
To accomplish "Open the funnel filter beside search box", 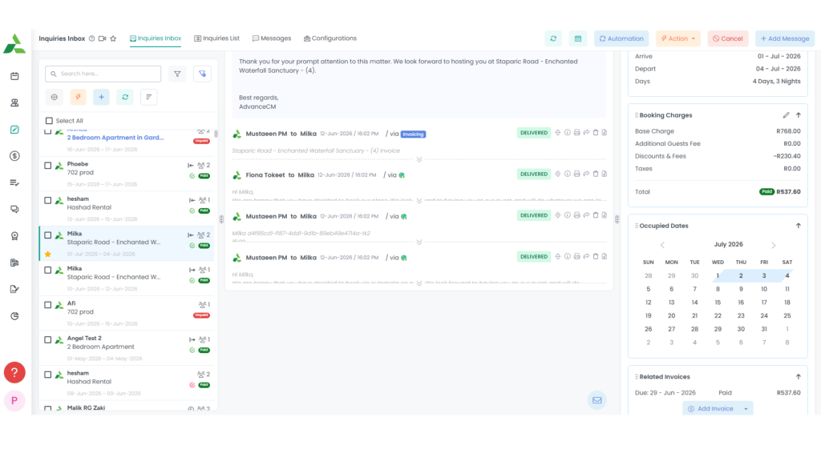I will 177,74.
